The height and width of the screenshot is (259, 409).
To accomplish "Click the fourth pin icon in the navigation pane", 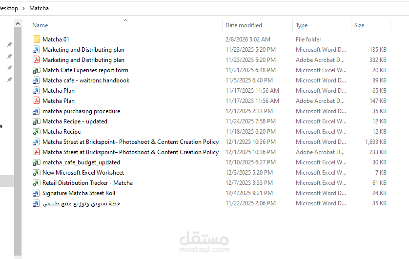I will [x=10, y=80].
